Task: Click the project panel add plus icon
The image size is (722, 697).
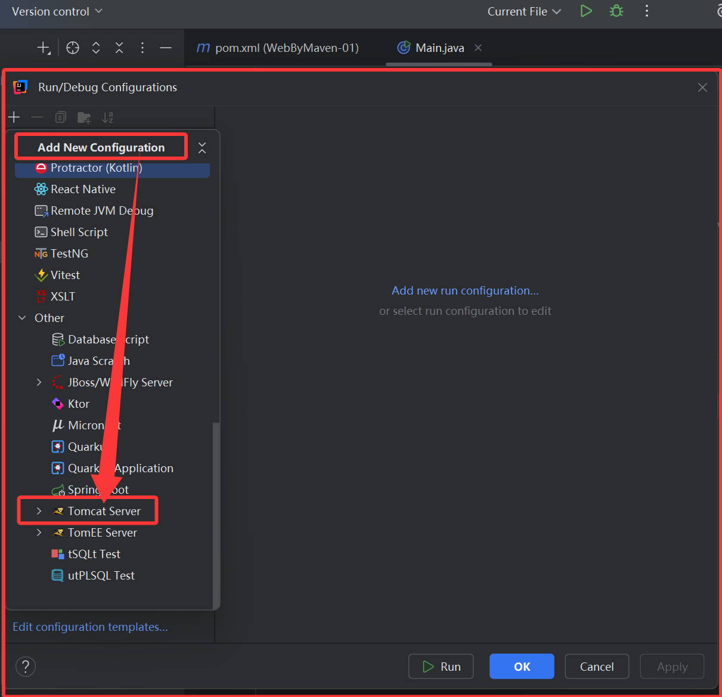Action: [44, 48]
